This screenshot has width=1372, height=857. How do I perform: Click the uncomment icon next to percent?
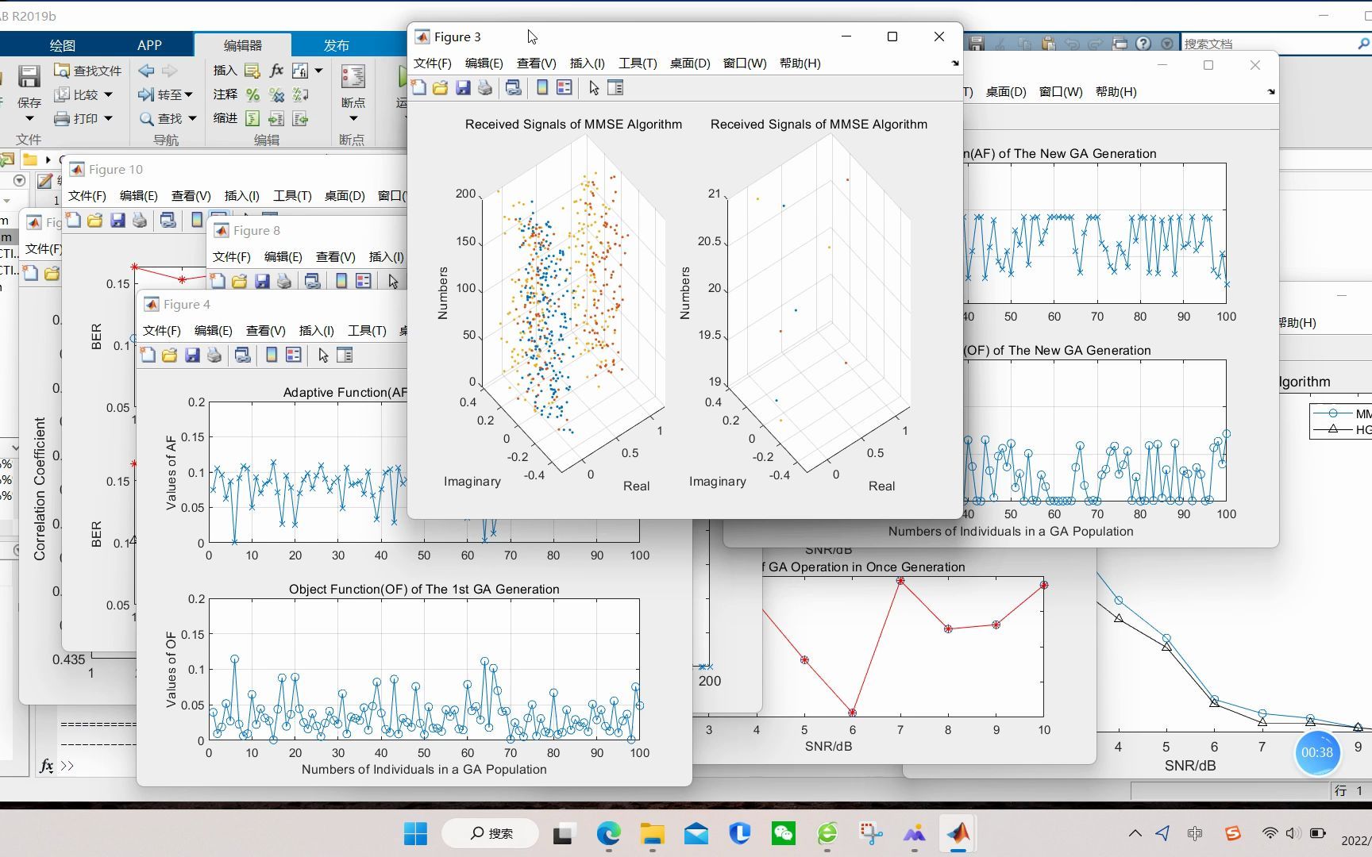pyautogui.click(x=276, y=95)
